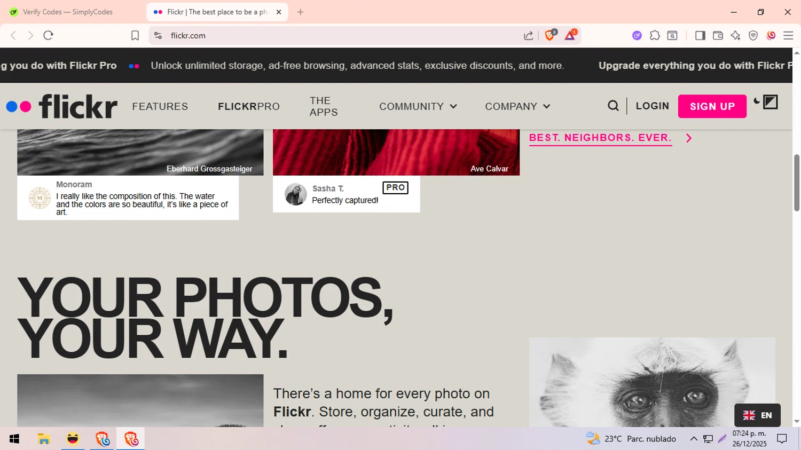View site information icon in address bar
The image size is (801, 450).
pos(158,35)
